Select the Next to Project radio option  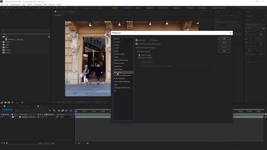139,55
